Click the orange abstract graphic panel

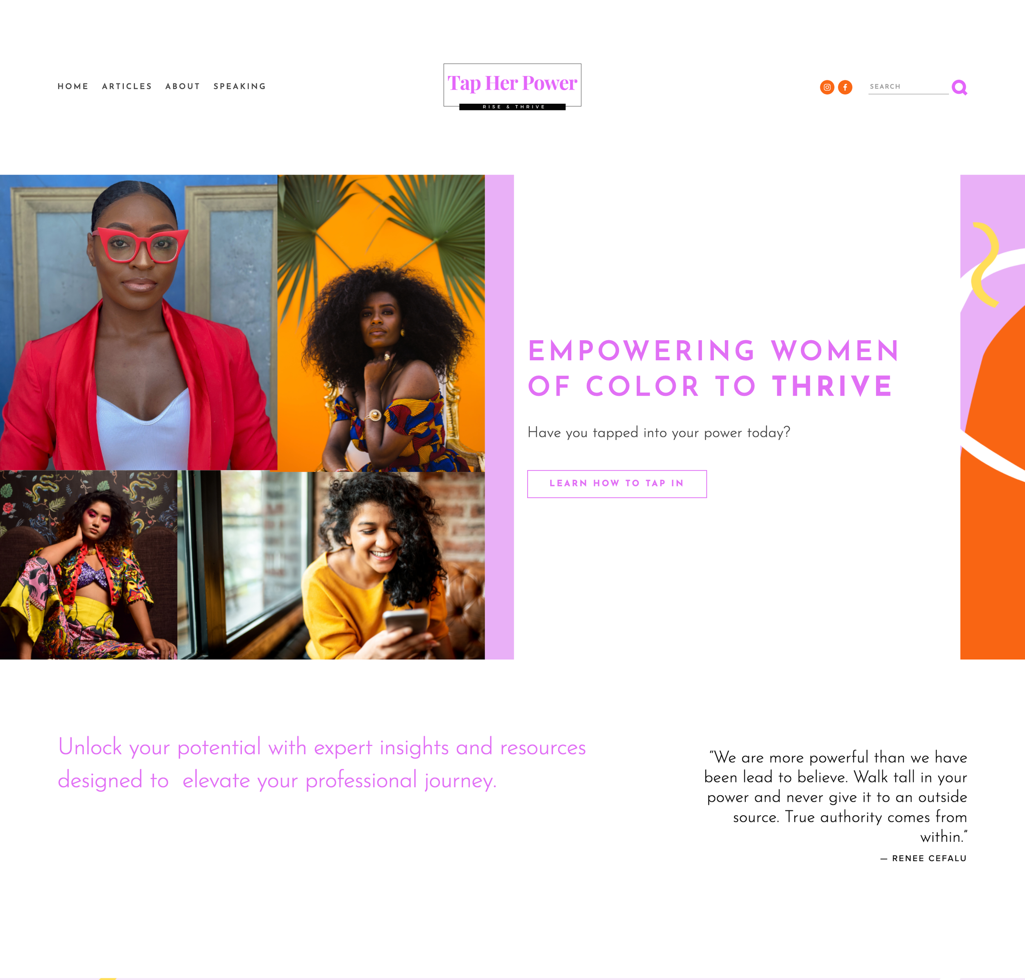992,417
